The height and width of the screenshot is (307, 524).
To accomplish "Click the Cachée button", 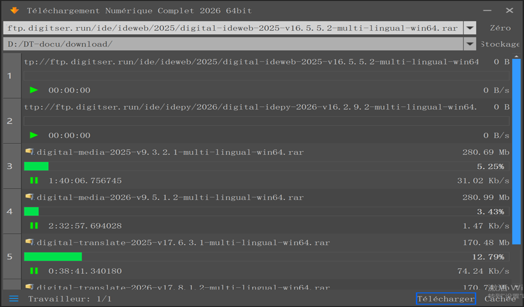I will (499, 299).
